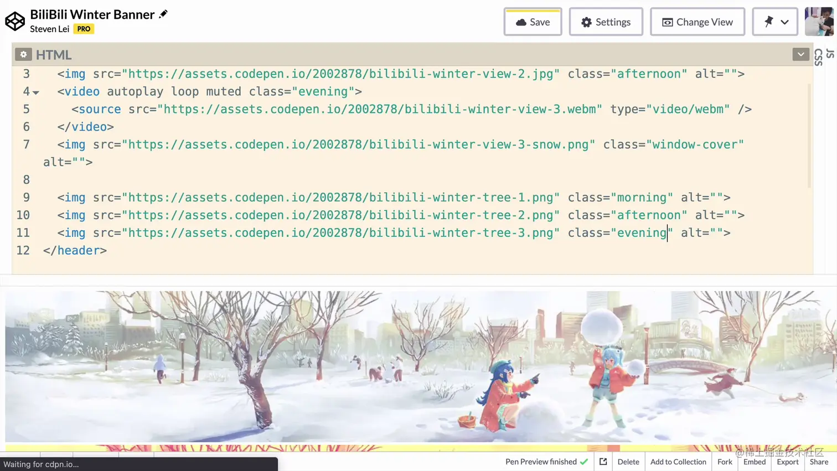Click Delete in footer bar
The height and width of the screenshot is (471, 837).
(x=628, y=462)
